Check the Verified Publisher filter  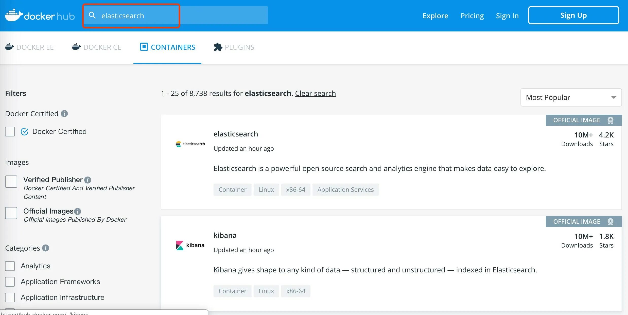coord(11,182)
